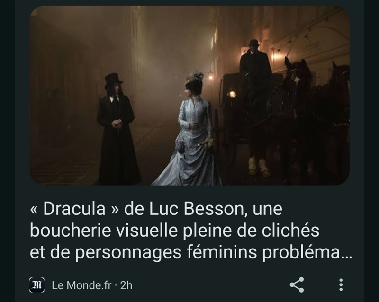
Task: Click the 2h timestamp label
Action: [126, 285]
